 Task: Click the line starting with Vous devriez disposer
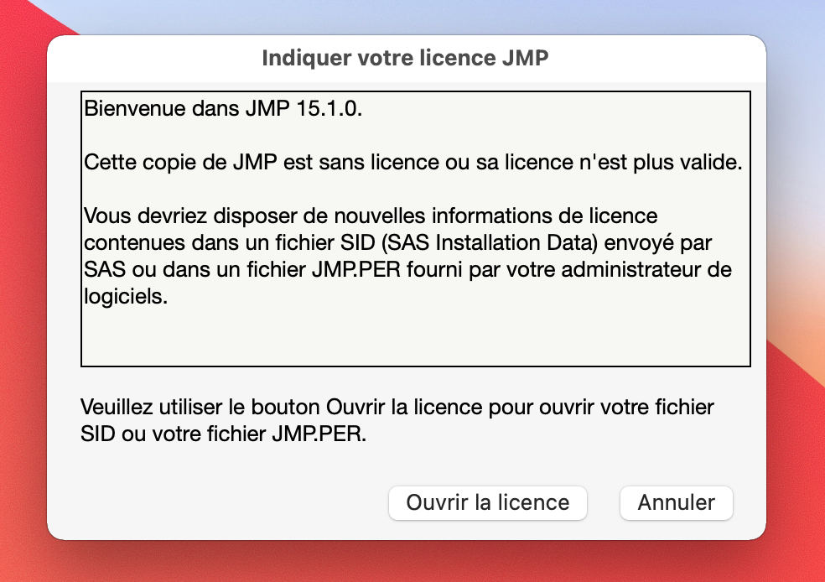pos(369,217)
